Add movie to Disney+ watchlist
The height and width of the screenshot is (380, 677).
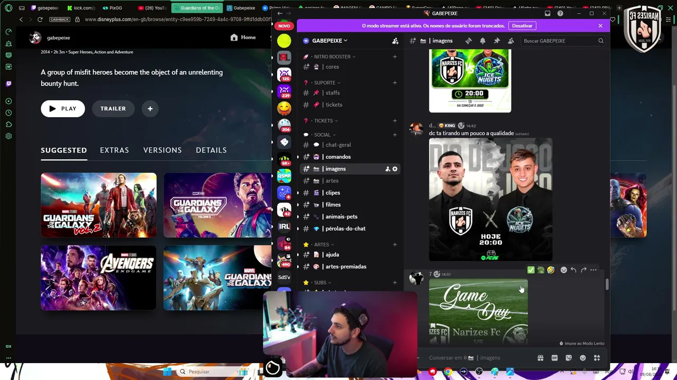coord(150,109)
